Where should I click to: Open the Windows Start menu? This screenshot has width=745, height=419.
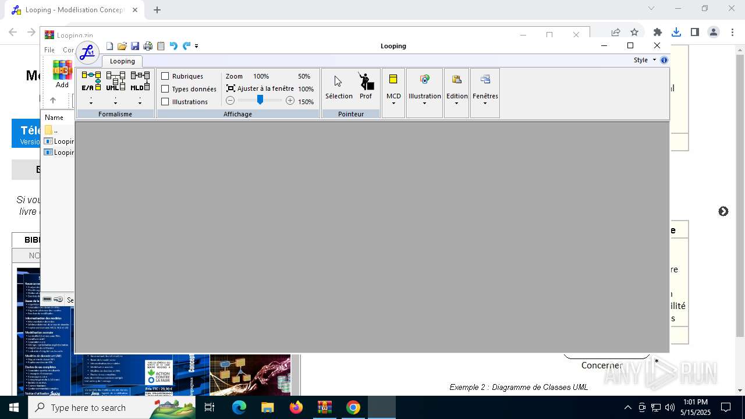tap(14, 407)
